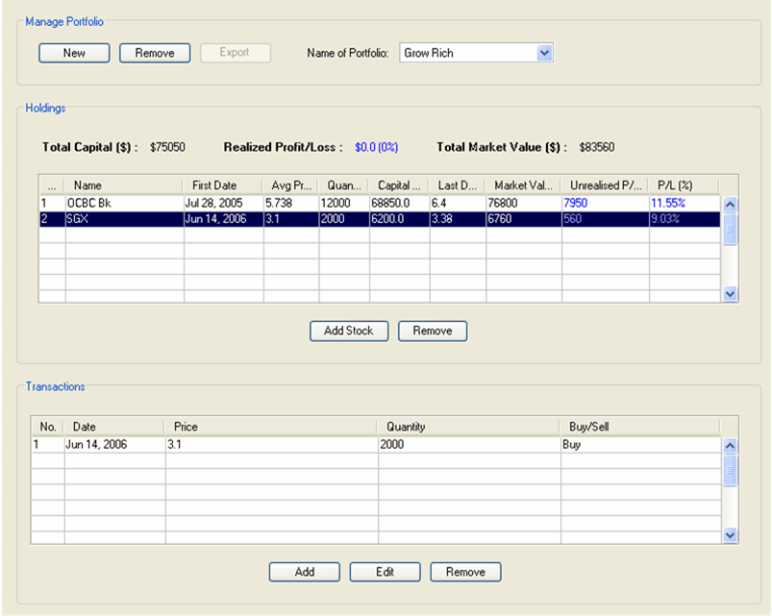
Task: Click Add button under Transactions
Action: tap(305, 572)
